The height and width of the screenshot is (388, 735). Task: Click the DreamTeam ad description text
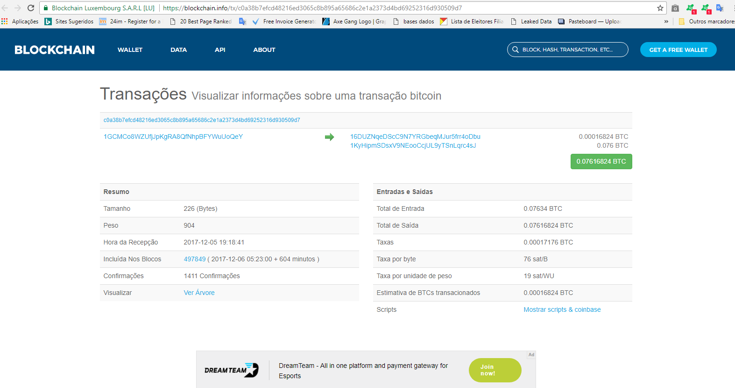click(363, 371)
